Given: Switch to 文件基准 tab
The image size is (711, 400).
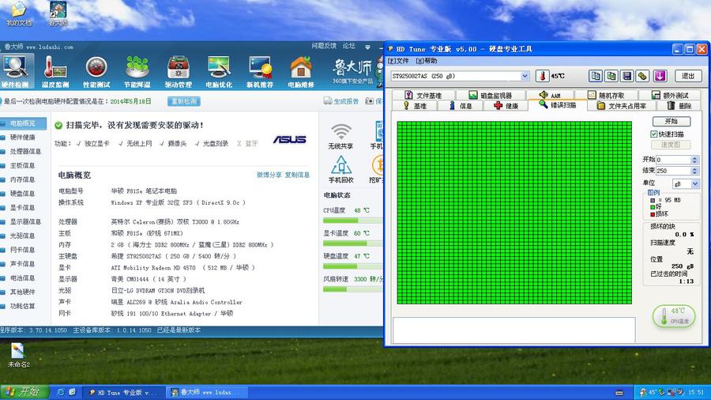Looking at the screenshot, I should [423, 95].
